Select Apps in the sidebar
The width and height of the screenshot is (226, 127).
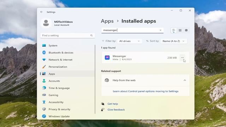point(67,74)
